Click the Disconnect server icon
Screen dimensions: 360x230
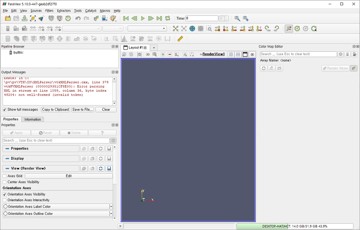[x=59, y=18]
